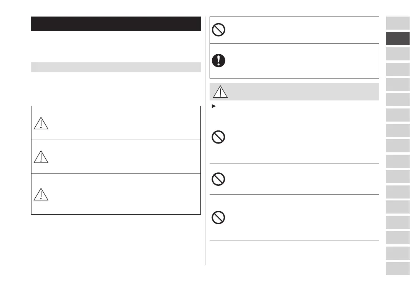This screenshot has height=292, width=410.
Task: Select the side tab directly below dark tab
Action: (x=397, y=54)
